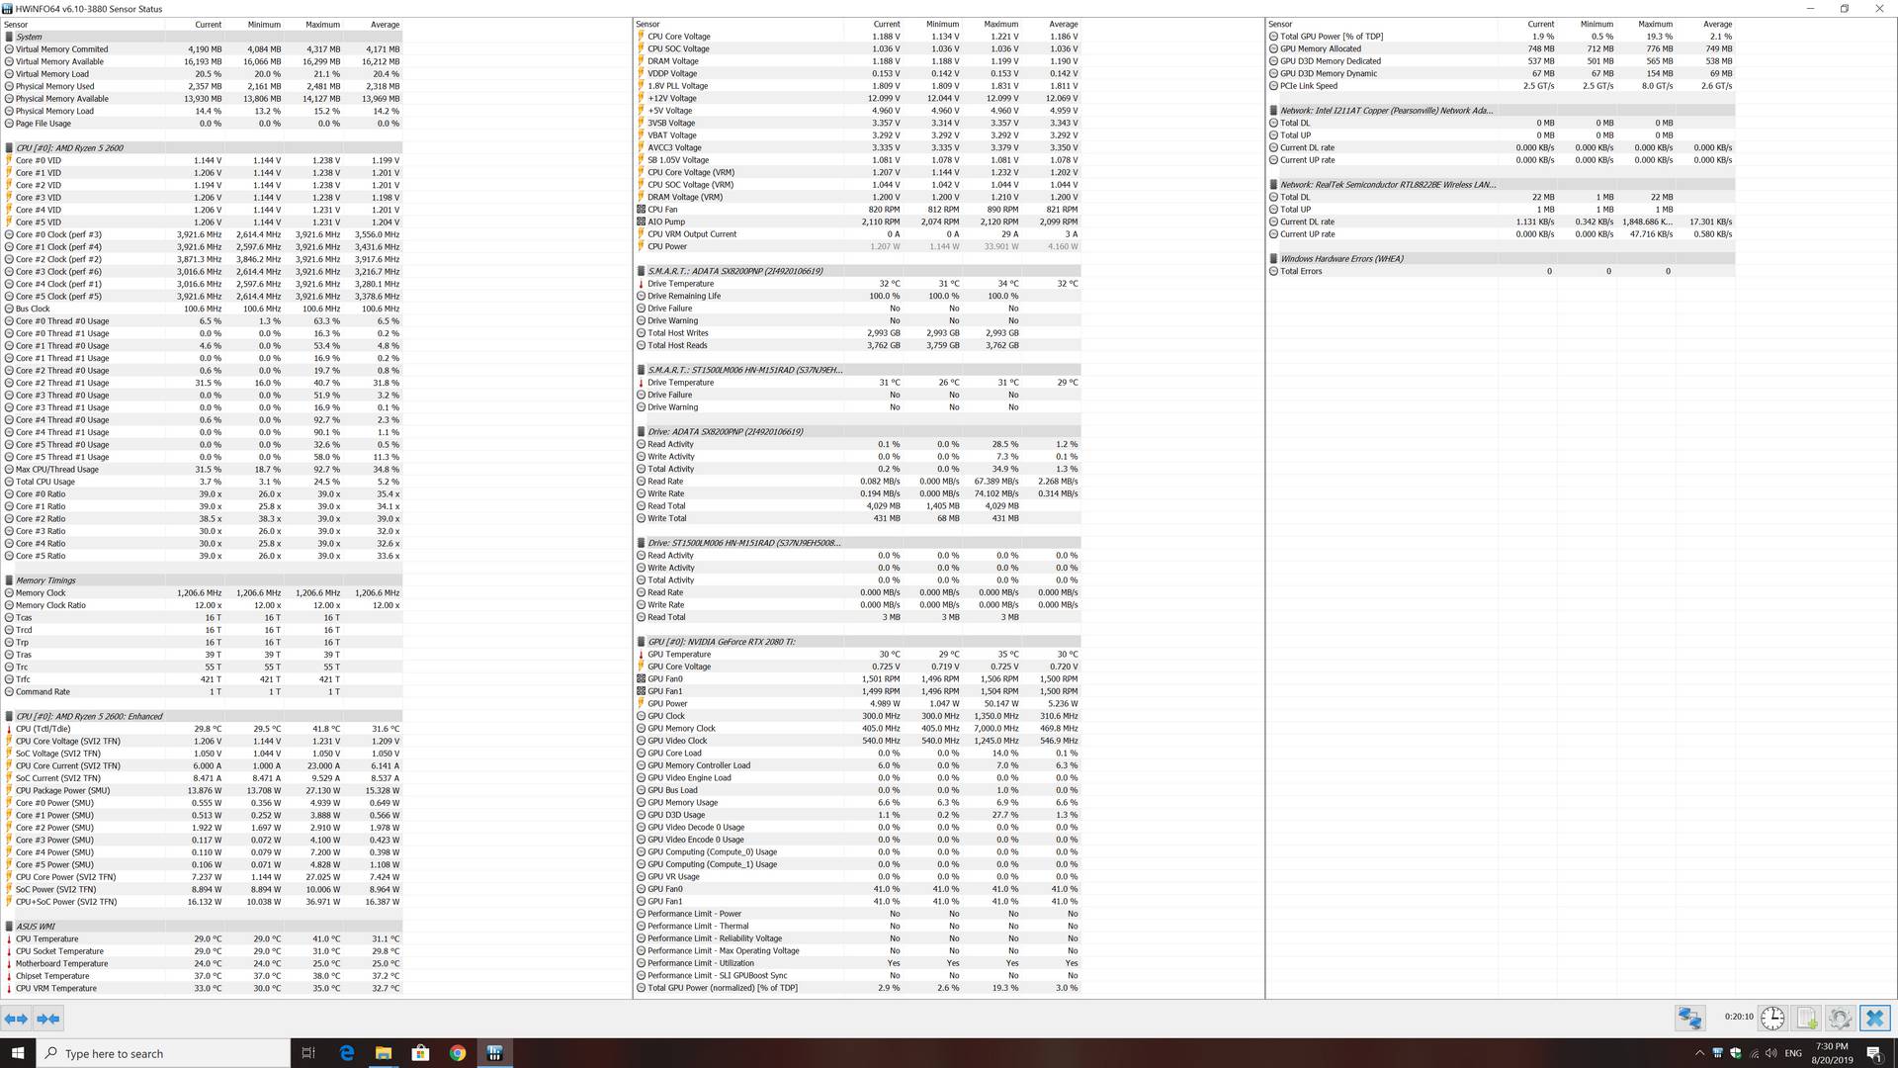The image size is (1898, 1068).
Task: Open the Windows Start menu
Action: [x=18, y=1053]
